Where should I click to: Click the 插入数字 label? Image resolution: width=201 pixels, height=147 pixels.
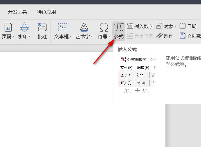click(x=144, y=27)
